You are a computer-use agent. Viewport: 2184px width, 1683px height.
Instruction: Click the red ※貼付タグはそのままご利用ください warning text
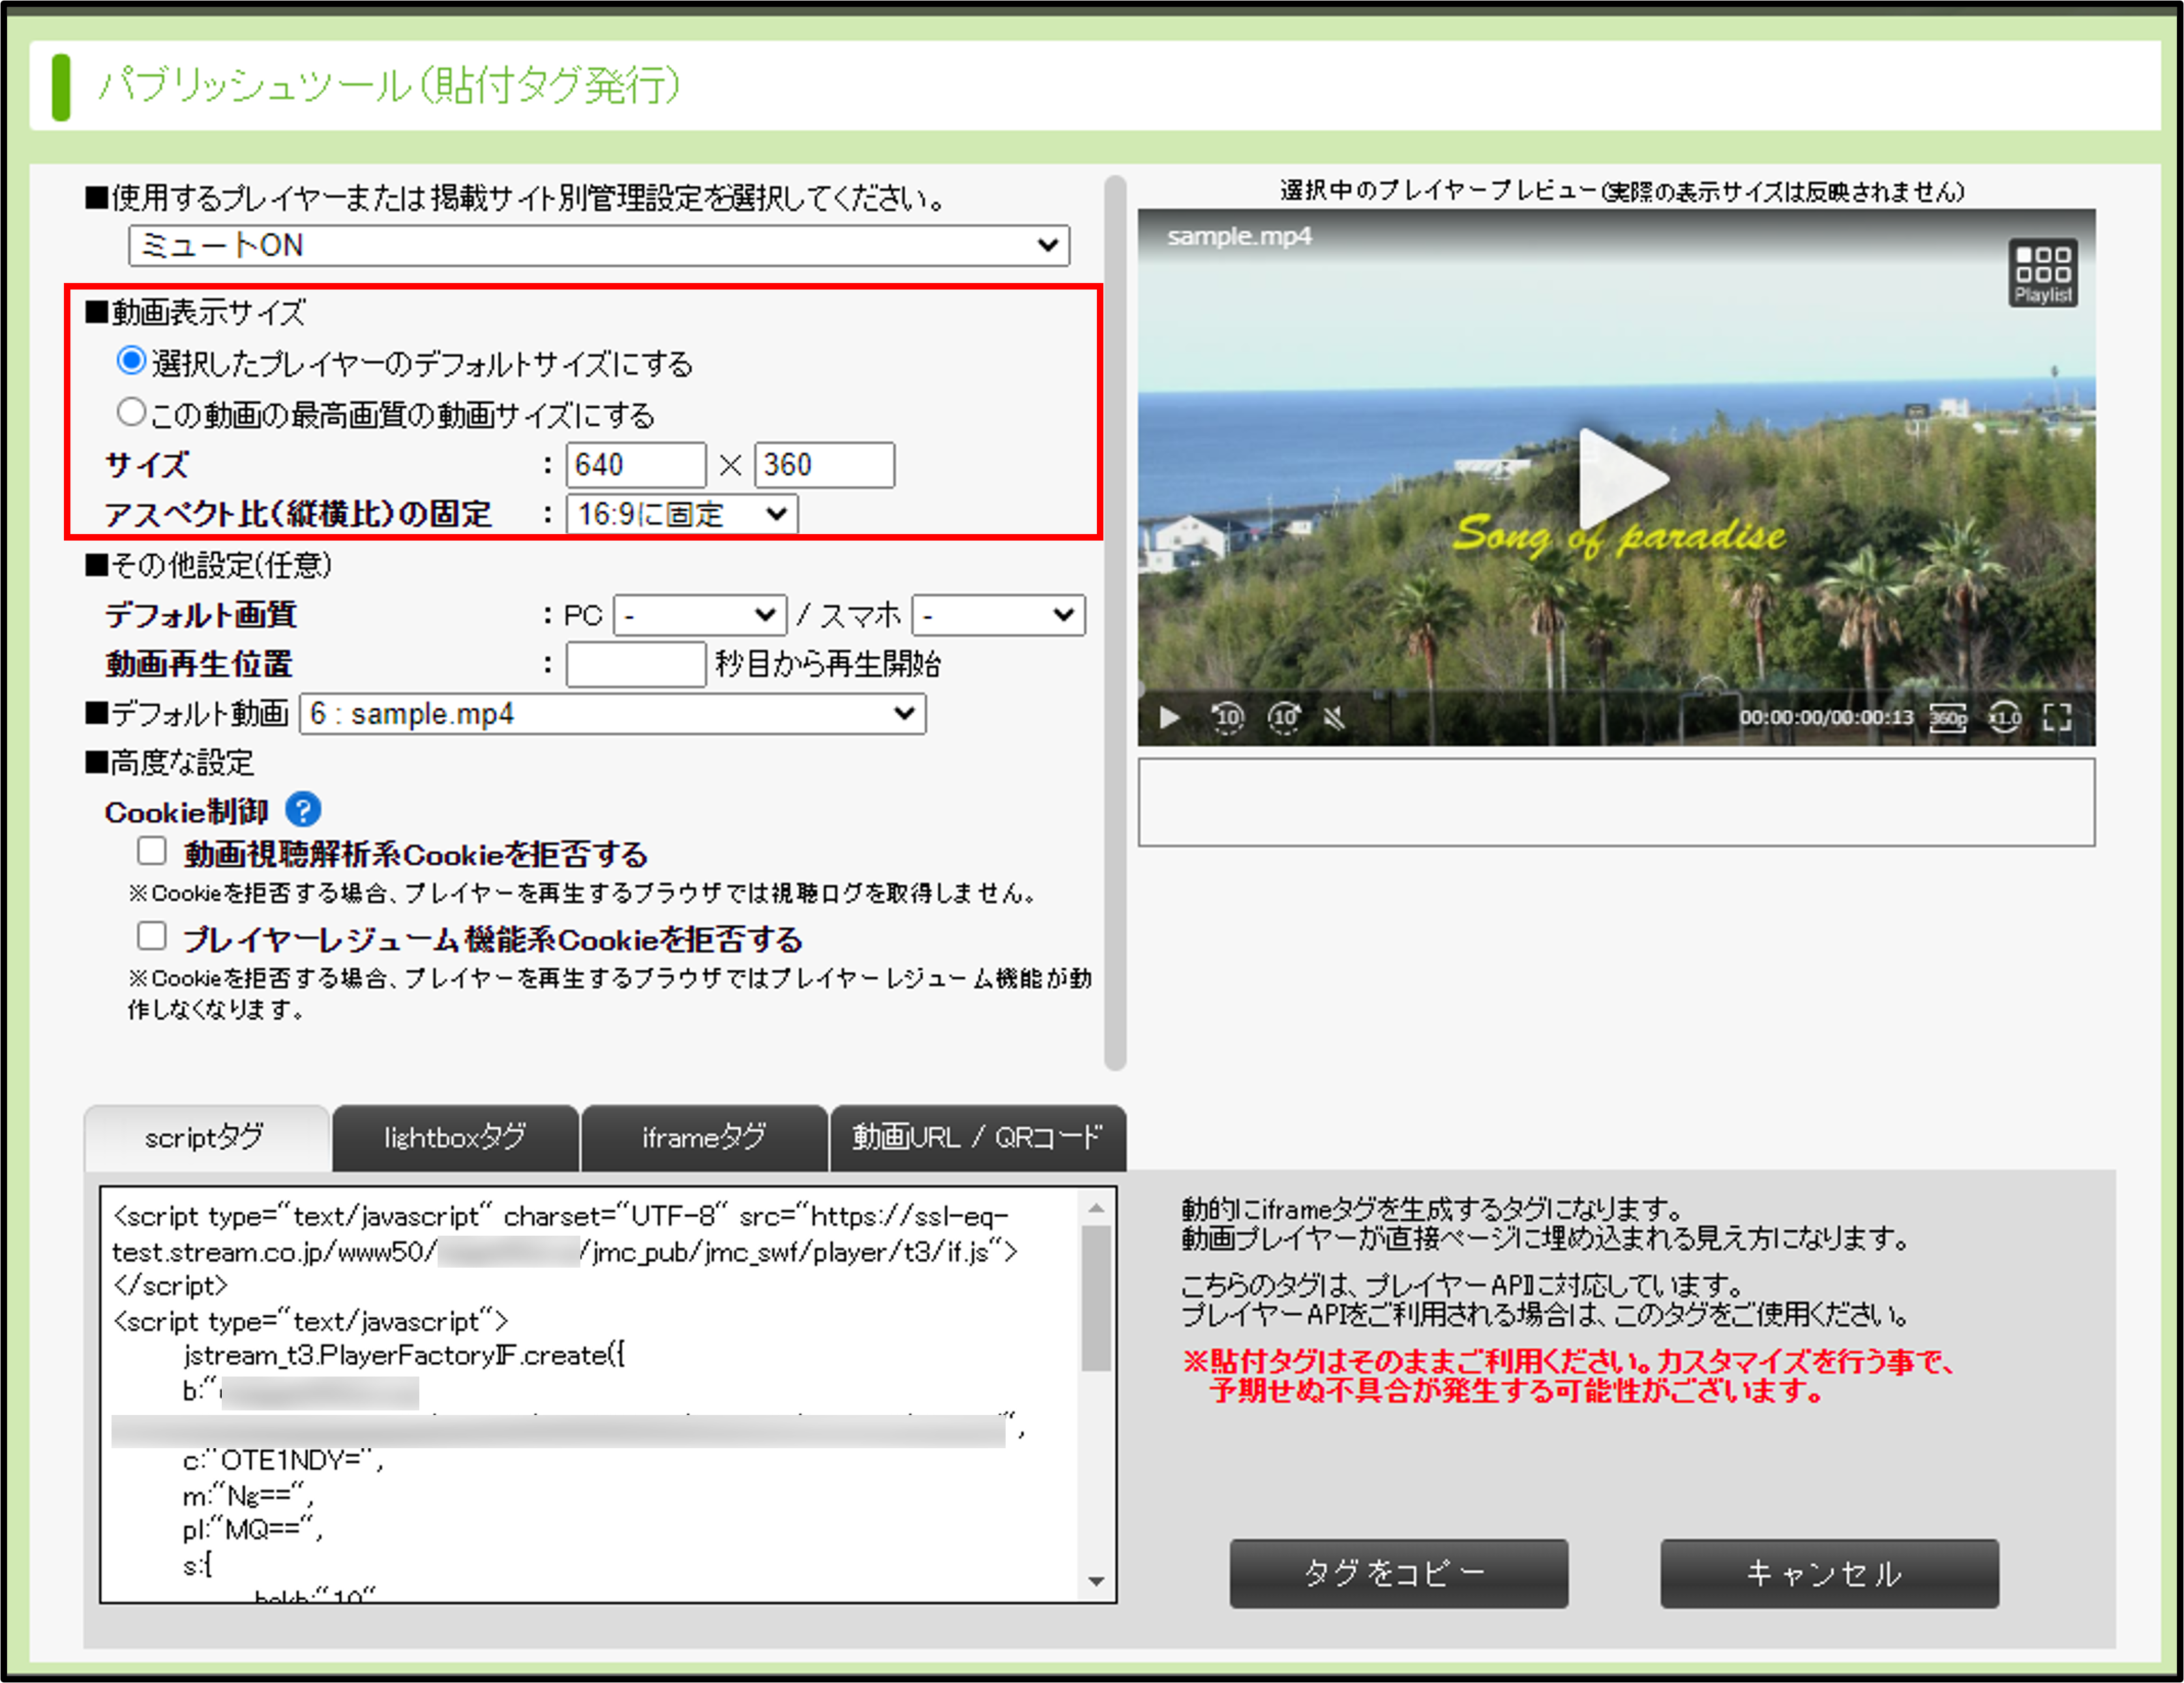point(1568,1376)
